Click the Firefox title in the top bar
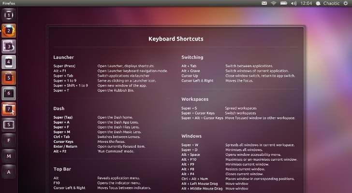352x193 pixels. pyautogui.click(x=9, y=3)
